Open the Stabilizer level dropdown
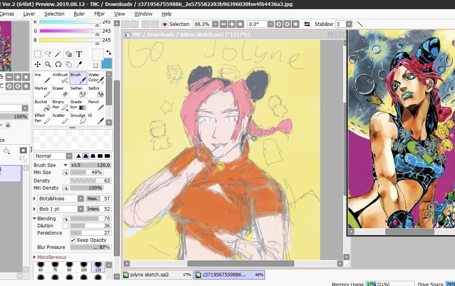 click(x=349, y=24)
